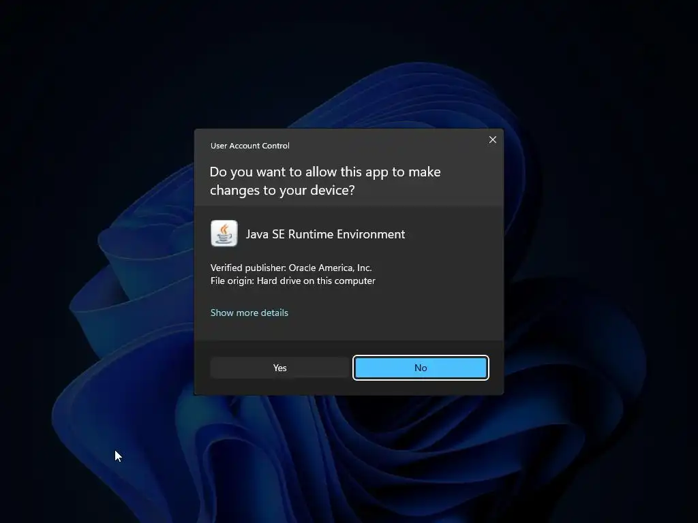Click the Verified publisher: Oracle America, Inc. line
Image resolution: width=698 pixels, height=523 pixels.
coord(291,268)
